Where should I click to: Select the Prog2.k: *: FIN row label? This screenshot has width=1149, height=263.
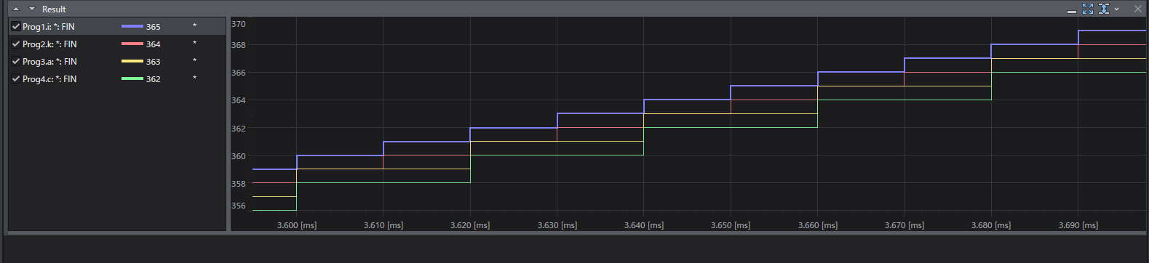click(49, 44)
